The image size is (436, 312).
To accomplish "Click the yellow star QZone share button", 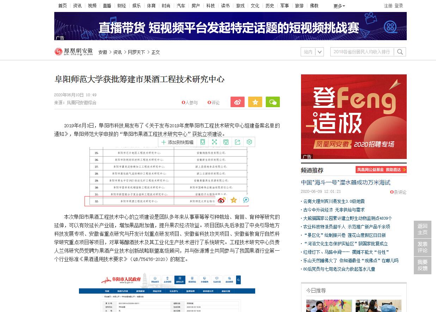I will (x=255, y=102).
